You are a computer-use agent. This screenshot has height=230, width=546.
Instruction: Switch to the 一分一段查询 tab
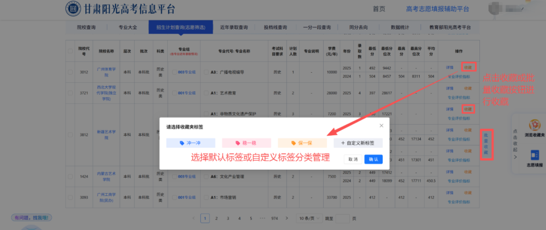pyautogui.click(x=317, y=27)
